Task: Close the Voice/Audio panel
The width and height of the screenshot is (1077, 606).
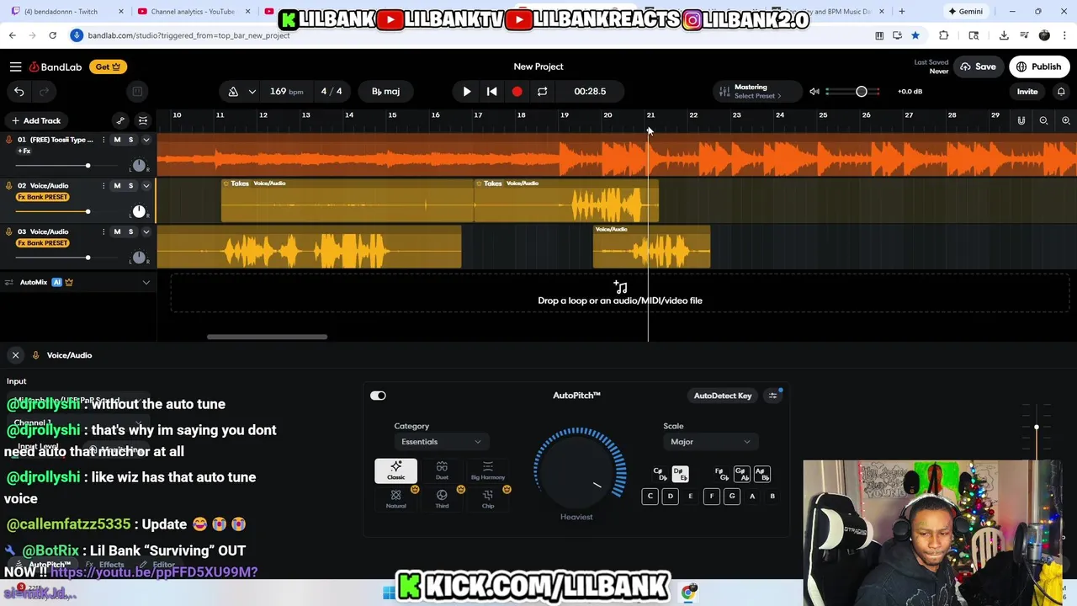Action: pos(15,355)
